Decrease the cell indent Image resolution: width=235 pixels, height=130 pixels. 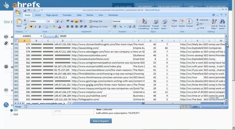click(81, 27)
